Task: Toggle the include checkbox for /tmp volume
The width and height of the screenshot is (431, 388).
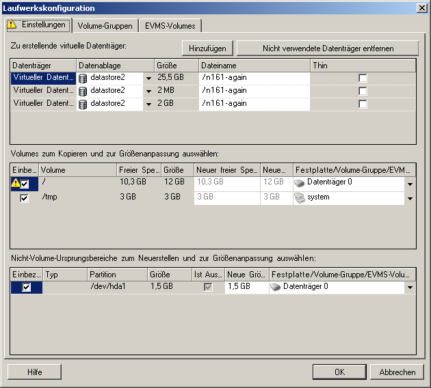Action: [x=25, y=198]
